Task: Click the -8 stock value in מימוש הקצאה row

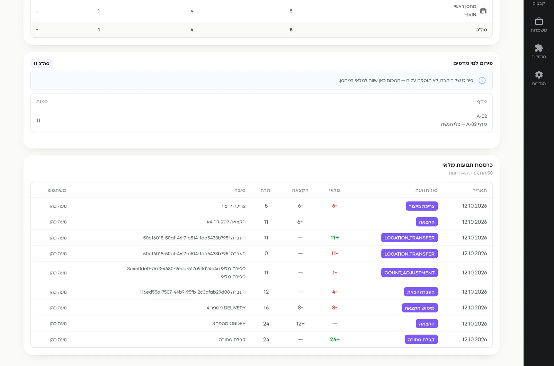Action: pos(335,308)
